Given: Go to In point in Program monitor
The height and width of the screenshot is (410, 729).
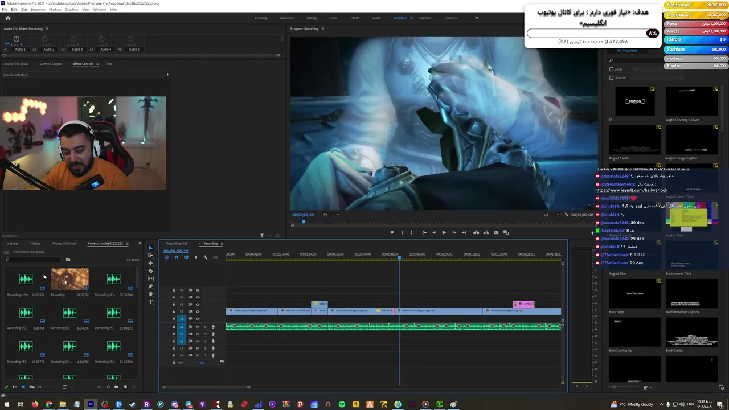Looking at the screenshot, I should click(424, 232).
